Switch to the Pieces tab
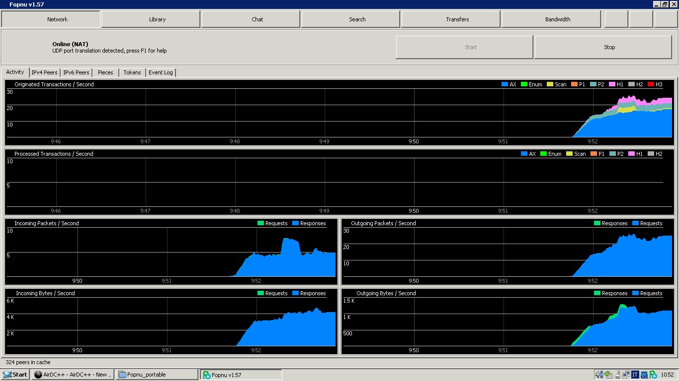 (105, 72)
